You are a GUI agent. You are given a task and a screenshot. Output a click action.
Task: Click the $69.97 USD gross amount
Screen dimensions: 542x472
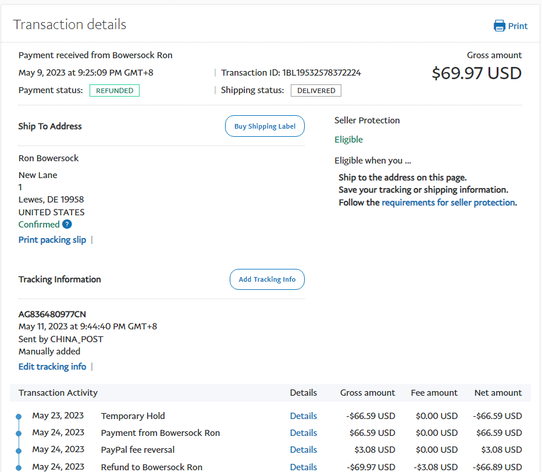click(x=476, y=73)
